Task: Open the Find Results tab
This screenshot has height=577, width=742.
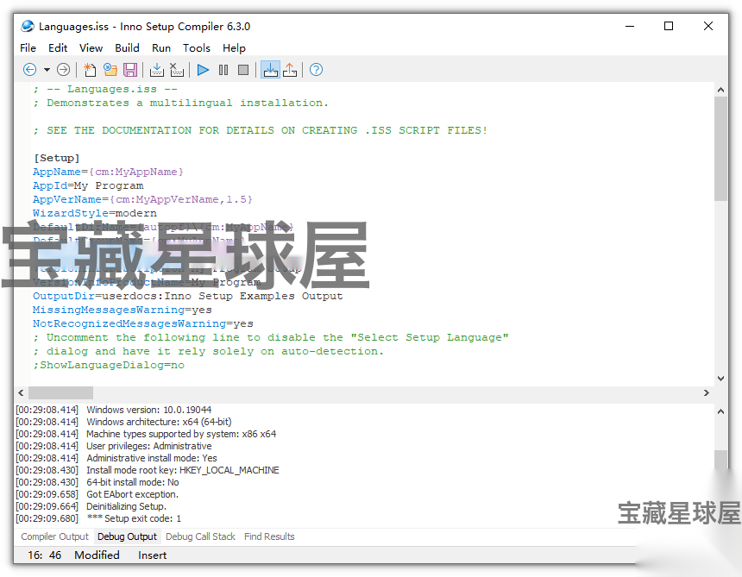Action: (269, 536)
